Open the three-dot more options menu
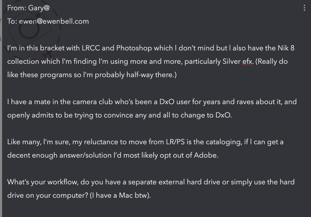This screenshot has width=311, height=217. tap(304, 8)
